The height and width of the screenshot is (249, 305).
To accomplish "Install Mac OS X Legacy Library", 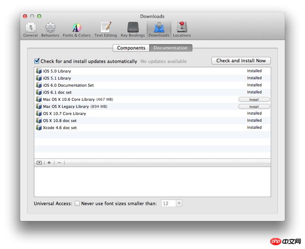I will click(x=254, y=107).
